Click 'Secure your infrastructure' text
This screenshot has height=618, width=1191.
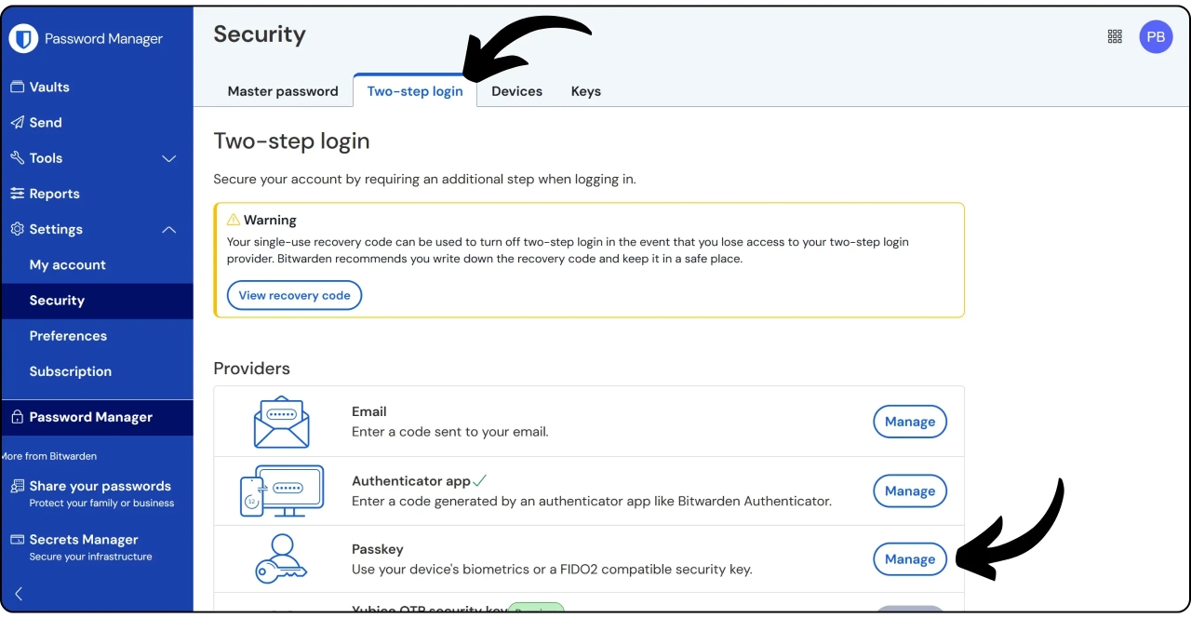(90, 557)
